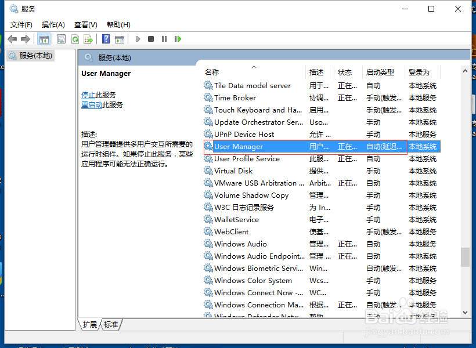The image size is (476, 348).
Task: Pause the service with the pause icon
Action: [x=164, y=39]
